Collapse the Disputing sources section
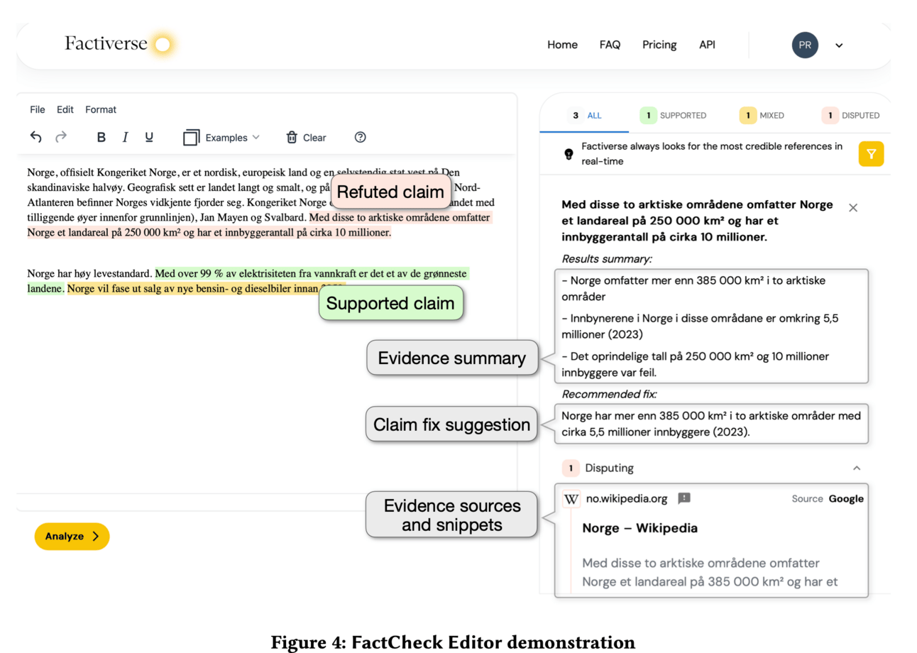917x653 pixels. [x=857, y=468]
